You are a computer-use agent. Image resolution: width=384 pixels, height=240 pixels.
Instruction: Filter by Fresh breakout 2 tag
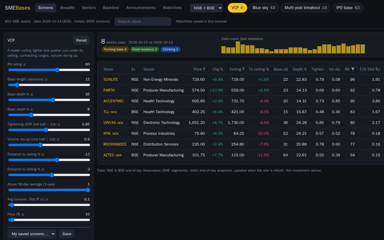coord(145,49)
